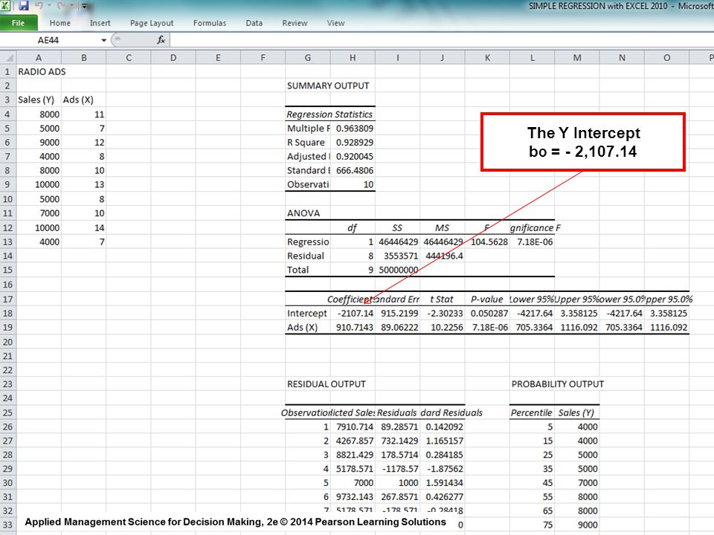The image size is (714, 535).
Task: Select column M header
Action: tap(577, 58)
